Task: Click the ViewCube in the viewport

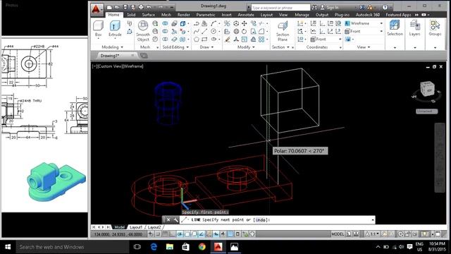Action: pyautogui.click(x=427, y=90)
